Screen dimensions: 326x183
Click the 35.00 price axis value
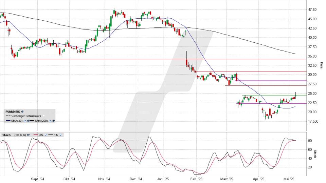[312, 56]
